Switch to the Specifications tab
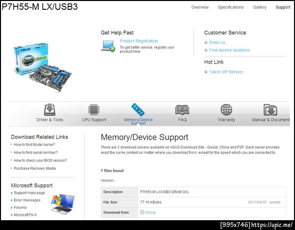The image size is (295, 230). point(231,7)
